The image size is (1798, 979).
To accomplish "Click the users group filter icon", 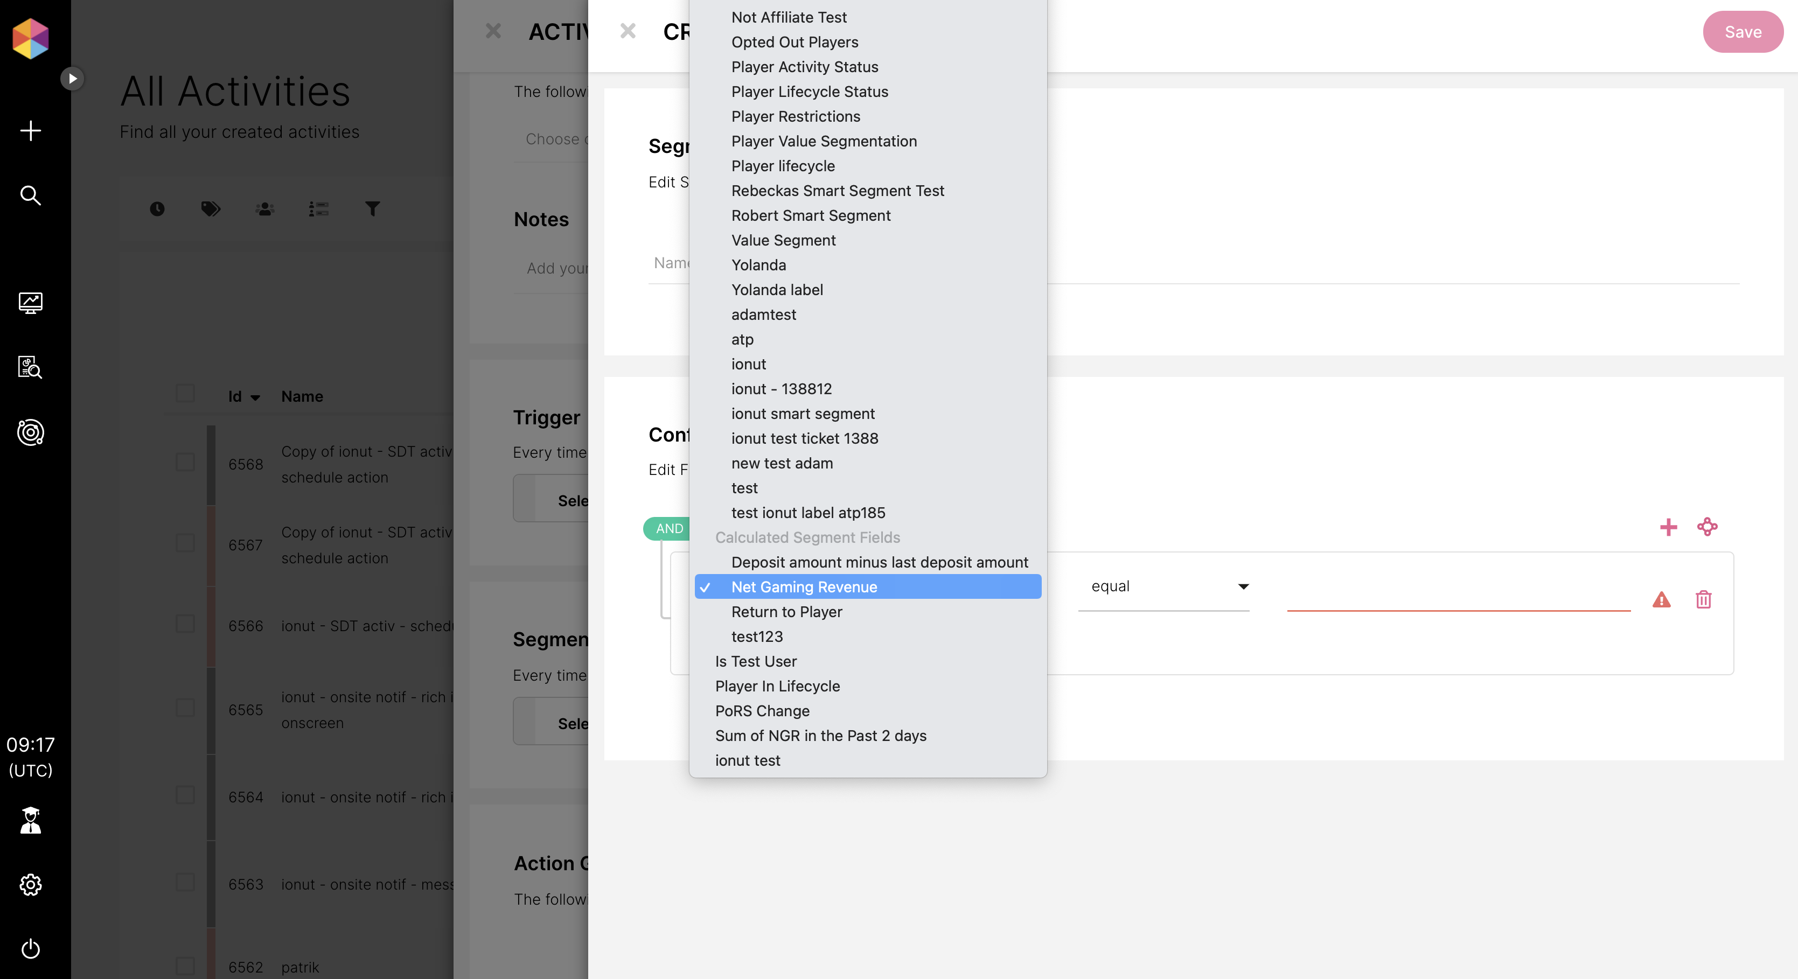I will pyautogui.click(x=264, y=208).
